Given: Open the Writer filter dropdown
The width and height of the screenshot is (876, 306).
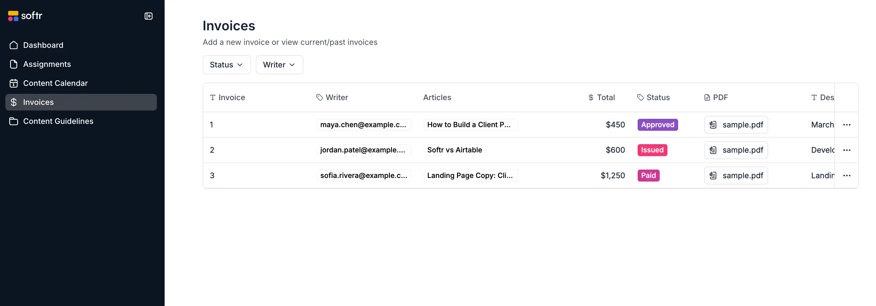Looking at the screenshot, I should pyautogui.click(x=279, y=64).
